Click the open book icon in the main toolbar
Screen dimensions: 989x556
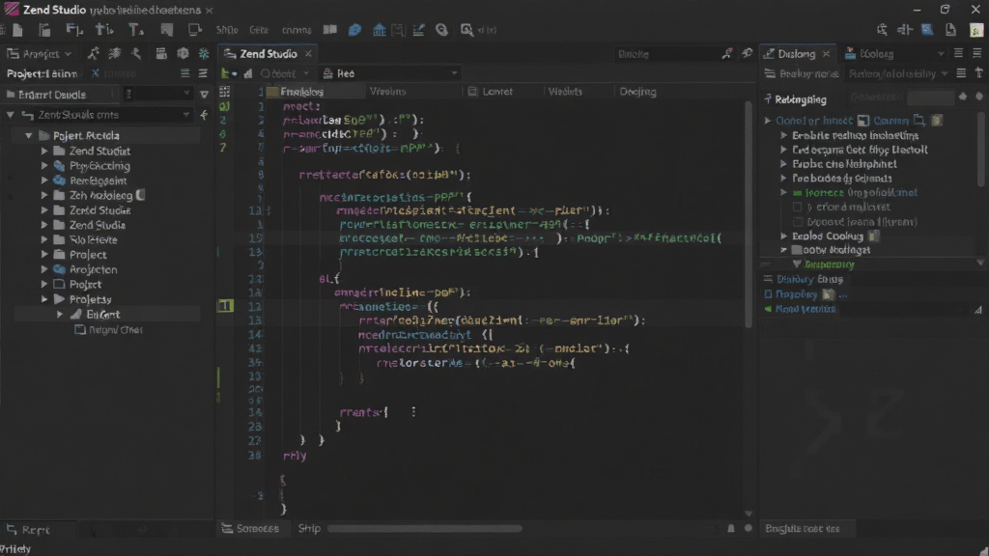click(x=330, y=30)
